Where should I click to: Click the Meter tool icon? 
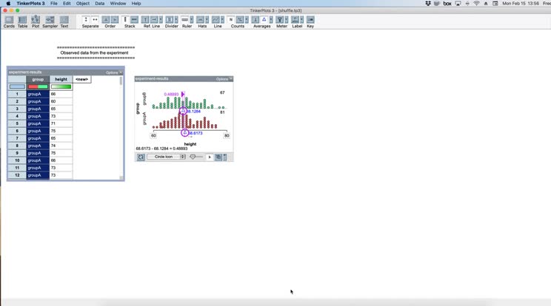tap(280, 20)
